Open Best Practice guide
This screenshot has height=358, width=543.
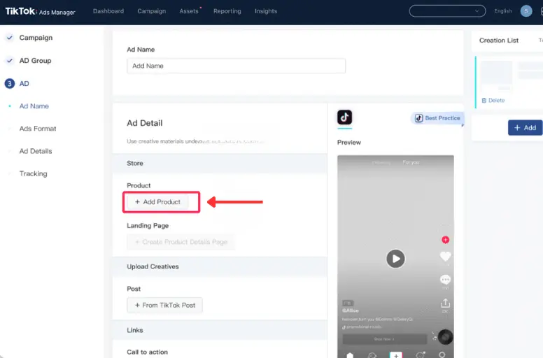pyautogui.click(x=438, y=118)
